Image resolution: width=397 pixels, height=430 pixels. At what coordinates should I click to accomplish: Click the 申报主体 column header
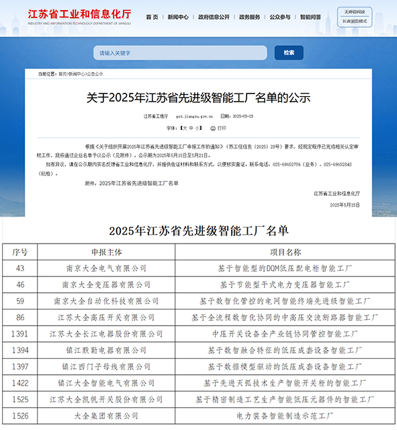pos(107,252)
